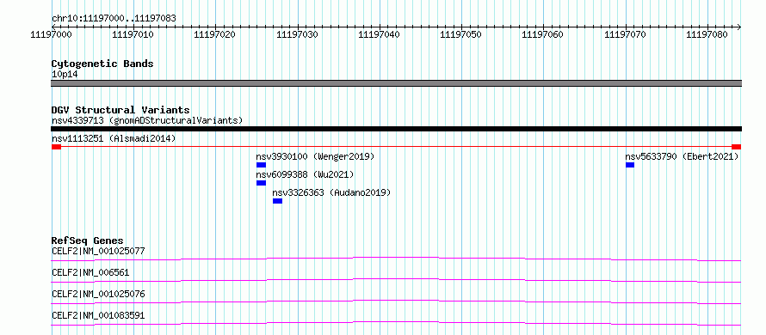
Task: Click ruler position 11197020
Action: (215, 34)
